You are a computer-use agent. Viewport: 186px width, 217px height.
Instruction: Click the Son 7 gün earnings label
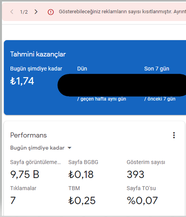(x=157, y=69)
